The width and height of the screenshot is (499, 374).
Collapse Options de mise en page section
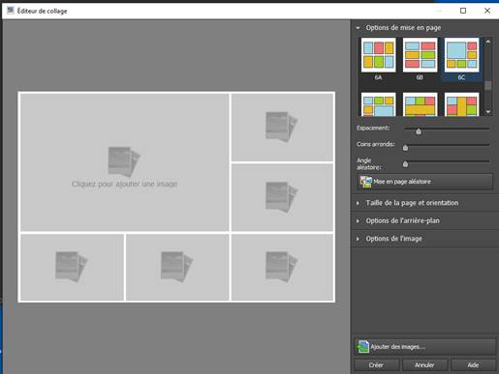[403, 28]
